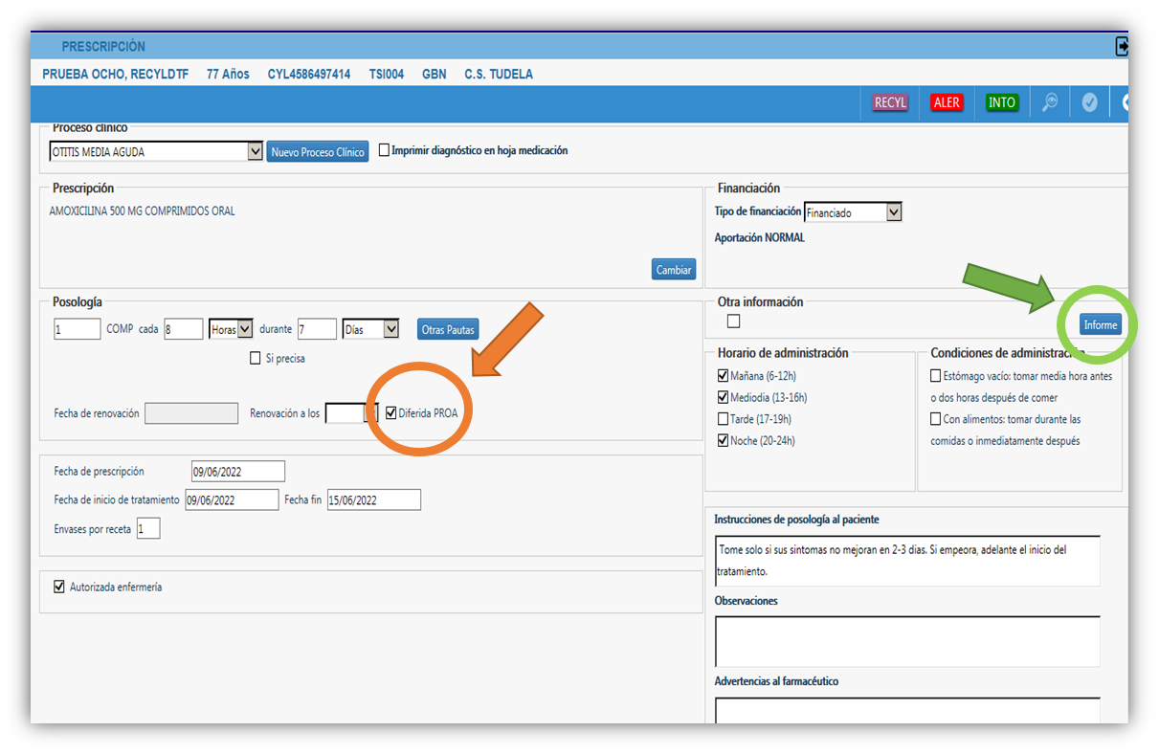This screenshot has height=754, width=1159.
Task: Click the Fecha fin date field
Action: click(373, 500)
